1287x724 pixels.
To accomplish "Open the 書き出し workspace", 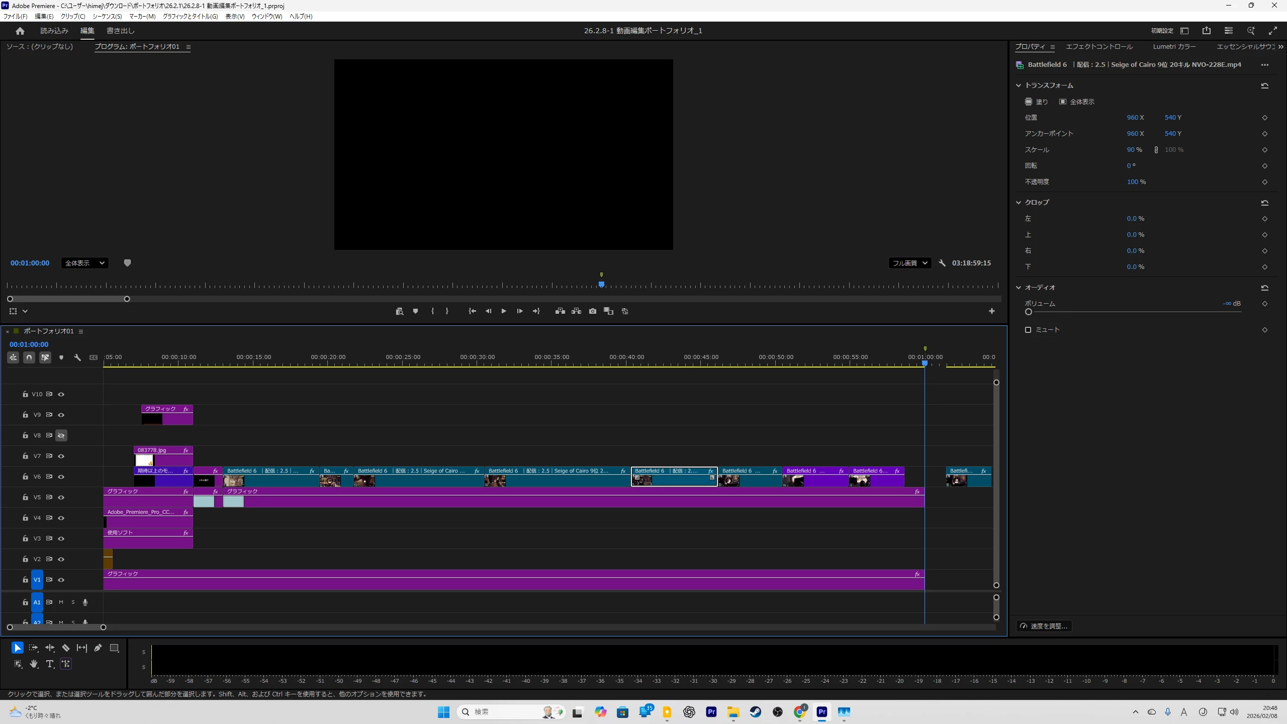I will click(121, 31).
